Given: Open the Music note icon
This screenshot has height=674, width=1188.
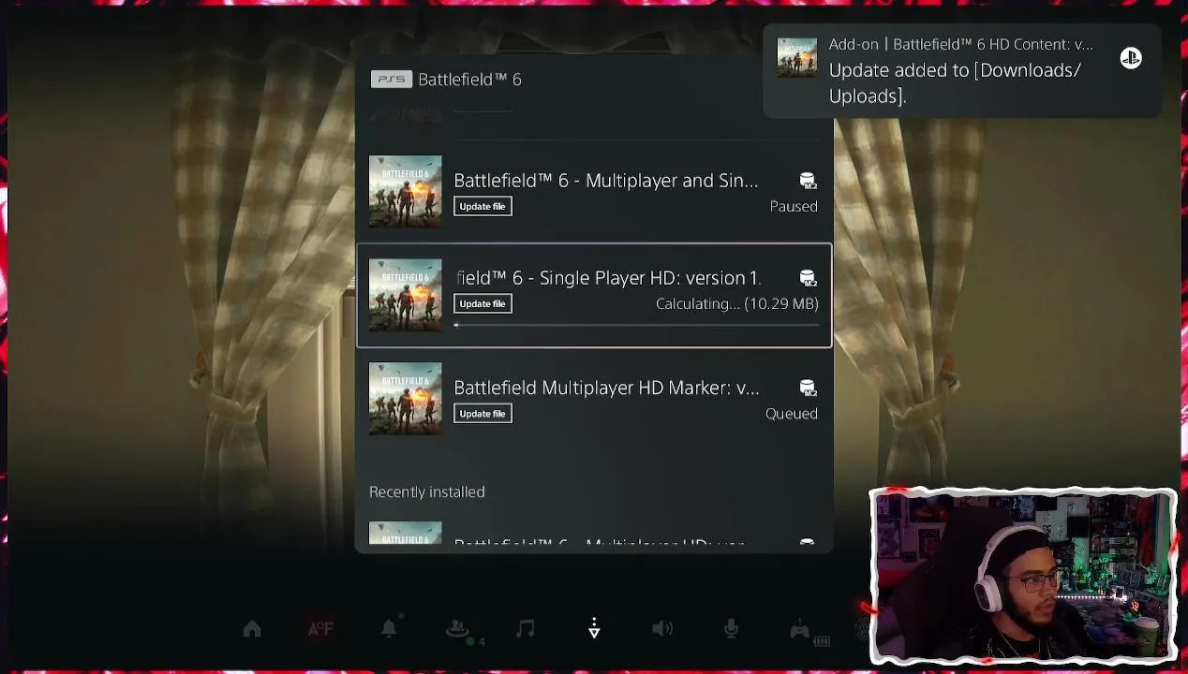Looking at the screenshot, I should tap(526, 629).
